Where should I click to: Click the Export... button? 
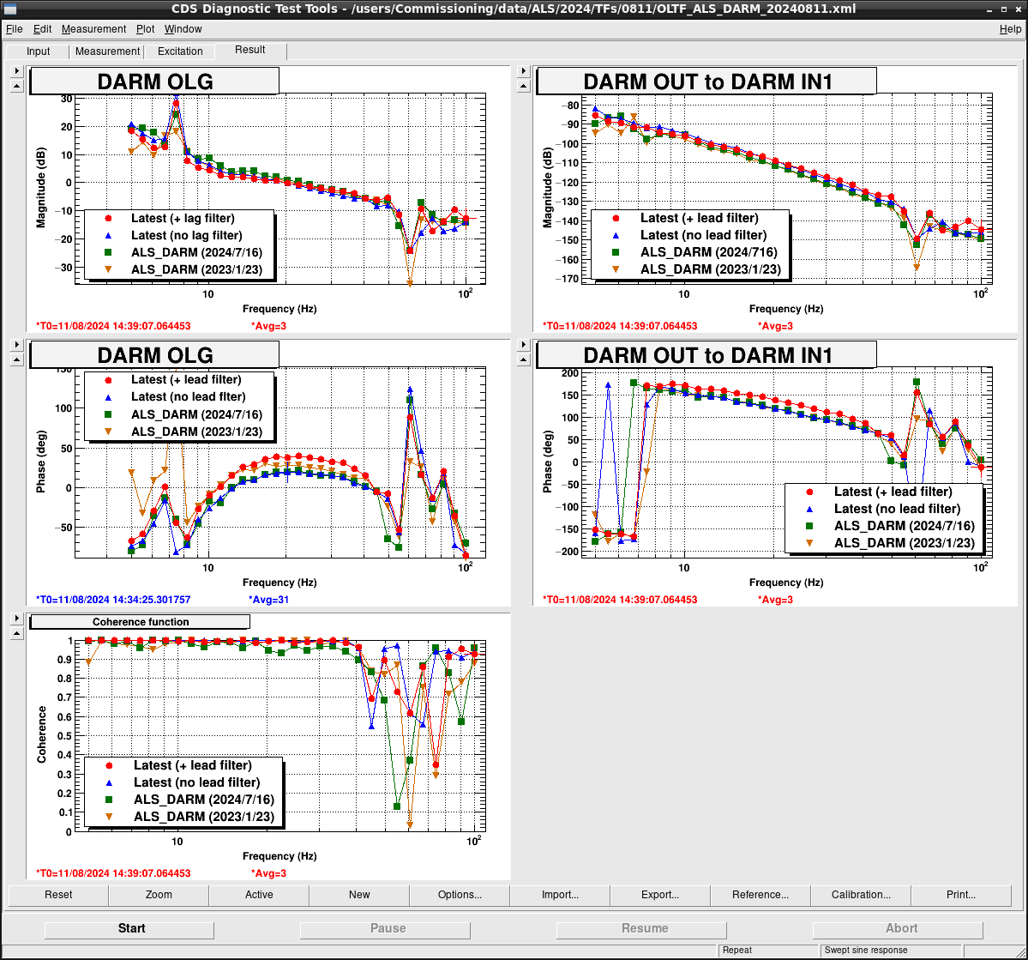[660, 895]
